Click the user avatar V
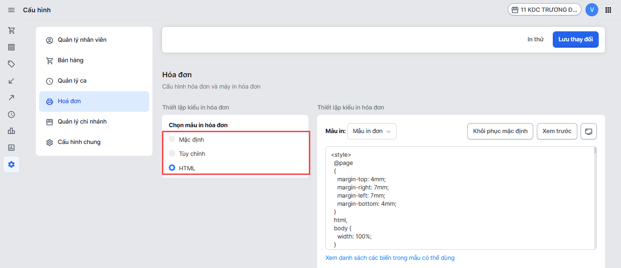The image size is (621, 268). pos(592,10)
